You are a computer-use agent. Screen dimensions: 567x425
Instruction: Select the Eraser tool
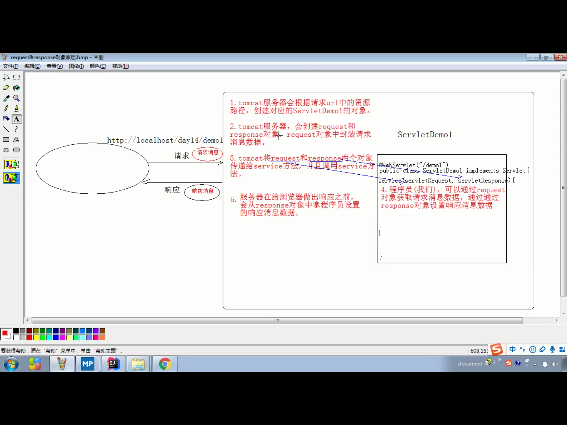[6, 88]
